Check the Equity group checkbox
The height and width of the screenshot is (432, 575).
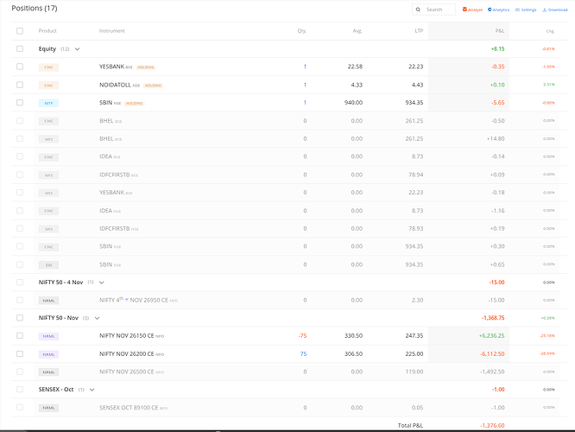click(x=20, y=49)
